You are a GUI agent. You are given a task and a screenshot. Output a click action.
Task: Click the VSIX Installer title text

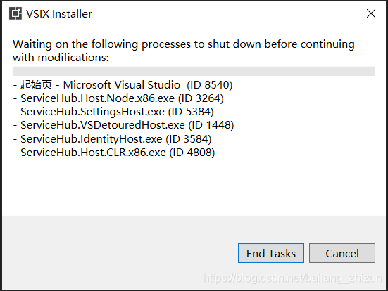click(59, 14)
